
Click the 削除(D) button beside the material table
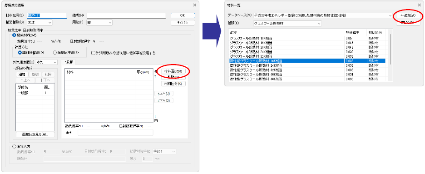(173, 77)
